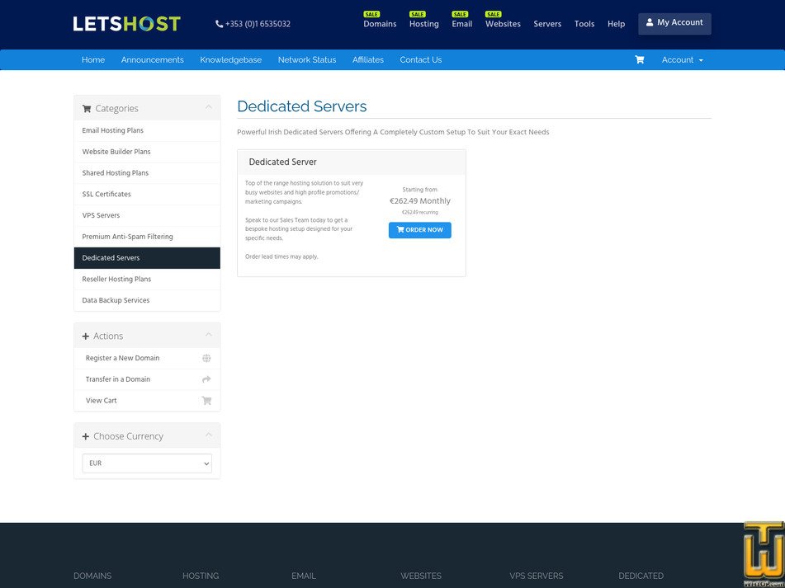Viewport: 785px width, 588px height.
Task: Collapse the Categories panel chevron
Action: pos(208,107)
